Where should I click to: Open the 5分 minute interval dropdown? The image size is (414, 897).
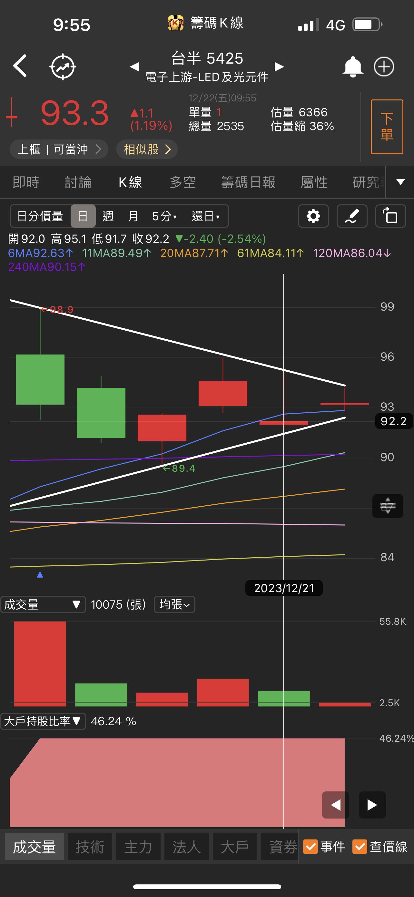tap(164, 216)
